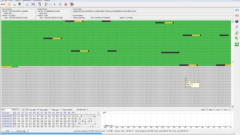Click the Page up button

pyautogui.click(x=204, y=110)
